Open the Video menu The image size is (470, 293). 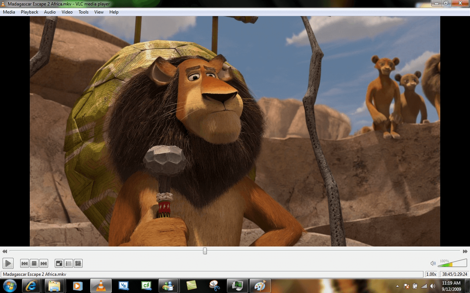coord(67,12)
